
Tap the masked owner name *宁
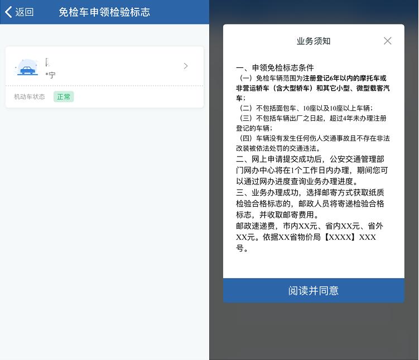tap(50, 75)
